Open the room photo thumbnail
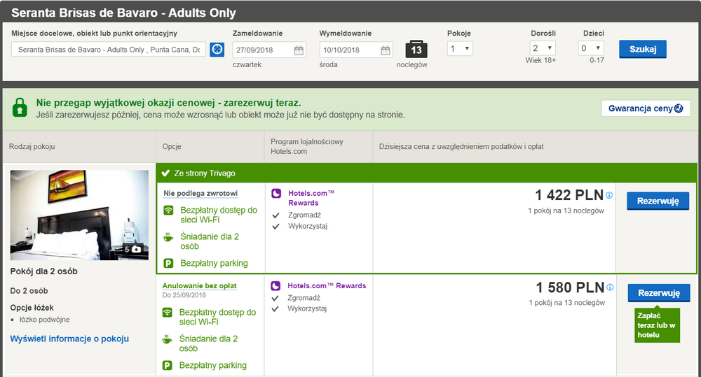701x377 pixels. (x=80, y=215)
